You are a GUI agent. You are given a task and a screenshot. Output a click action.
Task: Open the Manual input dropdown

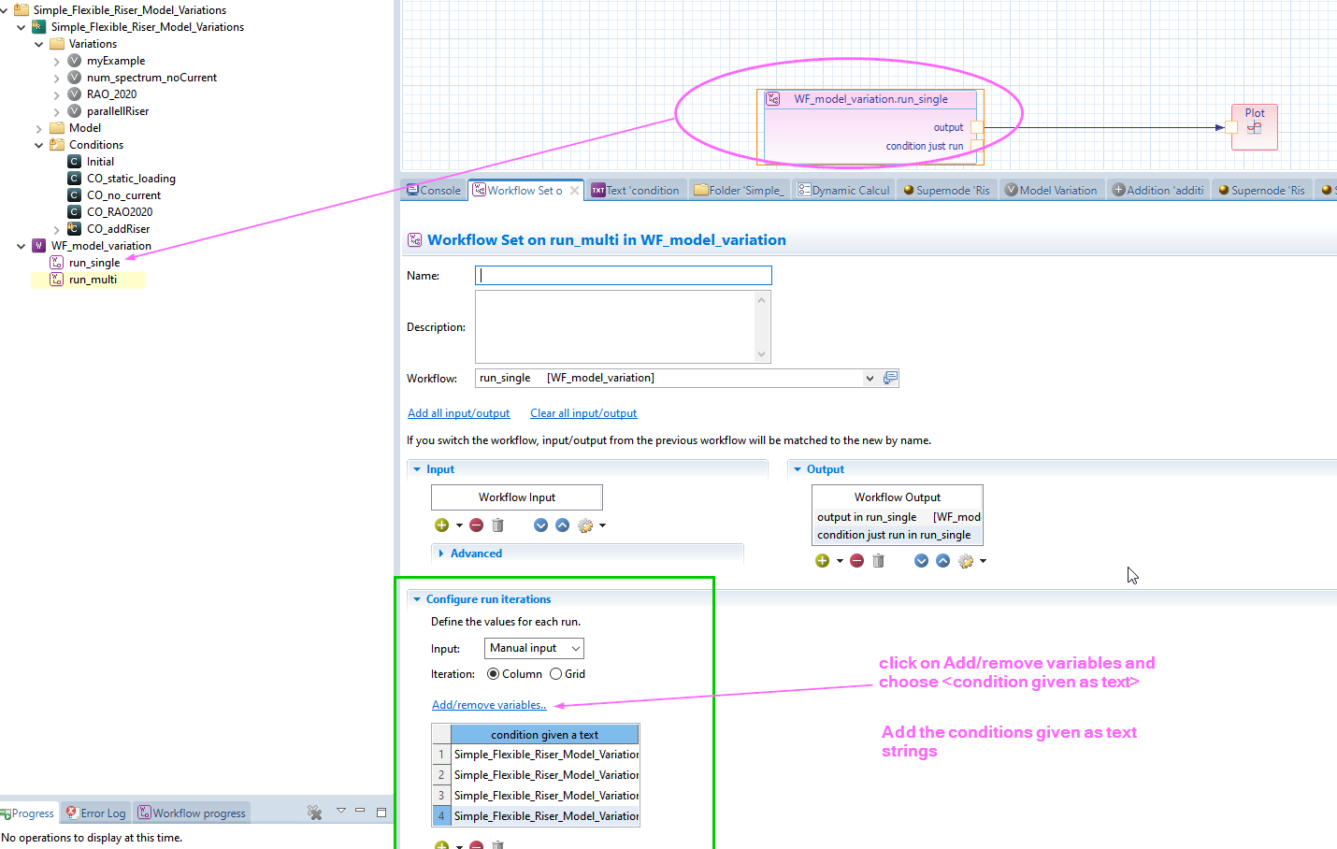click(534, 648)
